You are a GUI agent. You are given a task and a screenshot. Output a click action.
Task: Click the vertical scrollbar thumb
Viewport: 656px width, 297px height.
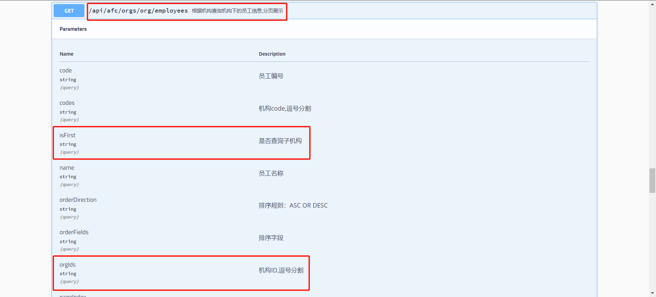652,181
